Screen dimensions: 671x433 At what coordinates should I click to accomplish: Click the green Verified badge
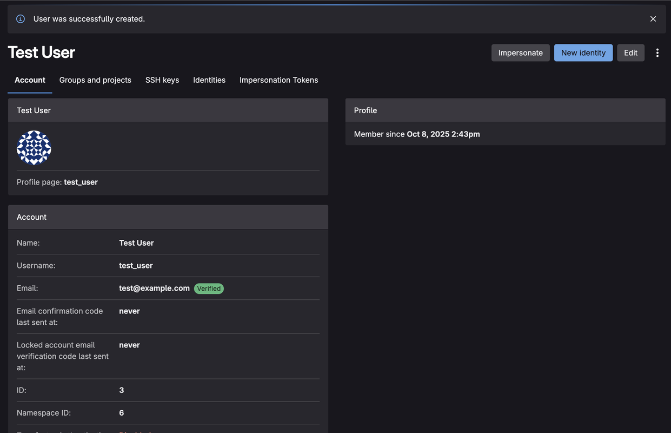coord(209,288)
